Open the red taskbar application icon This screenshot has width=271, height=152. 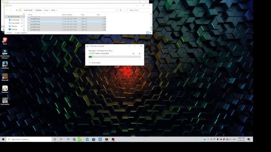click(x=113, y=139)
